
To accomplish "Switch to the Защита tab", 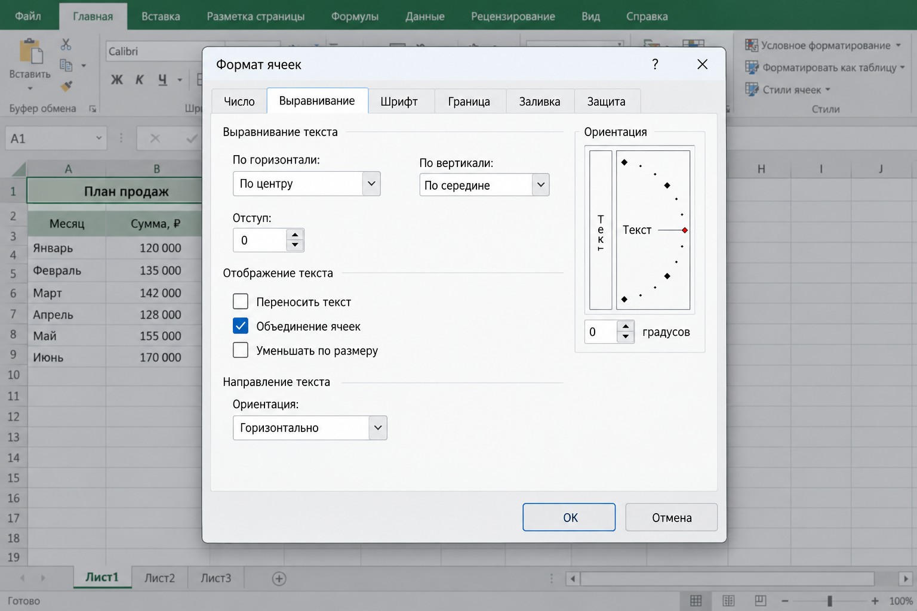I will (607, 101).
